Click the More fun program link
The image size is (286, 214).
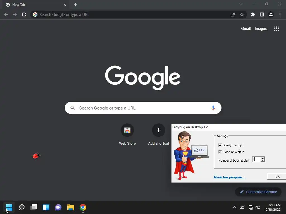[229, 177]
